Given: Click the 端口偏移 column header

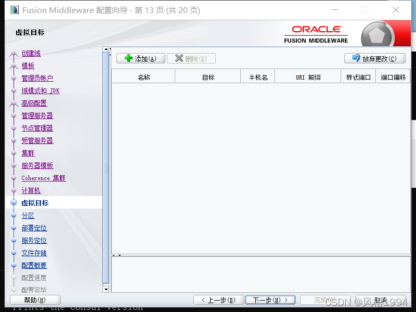Looking at the screenshot, I should (x=393, y=77).
